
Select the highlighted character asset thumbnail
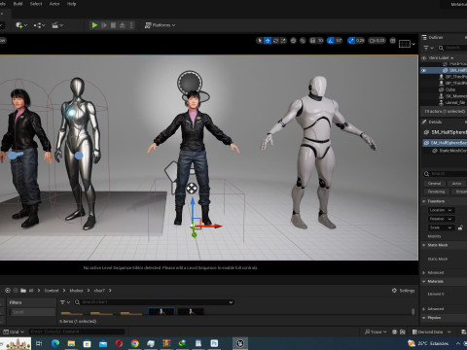tap(162, 312)
